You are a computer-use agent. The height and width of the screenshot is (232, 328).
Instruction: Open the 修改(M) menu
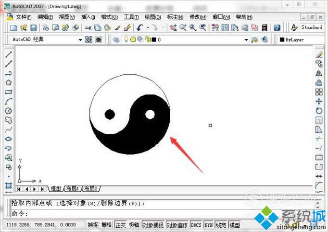(198, 17)
